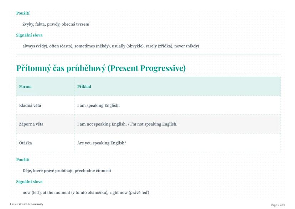Screen dimensions: 295x209
Task: Click the 'Přítomný čas průběhový (Present Progressive)' title
Action: pos(101,68)
